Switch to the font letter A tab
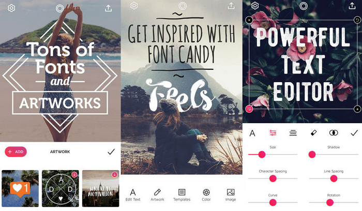Image resolution: width=362 pixels, height=211 pixels. click(252, 133)
